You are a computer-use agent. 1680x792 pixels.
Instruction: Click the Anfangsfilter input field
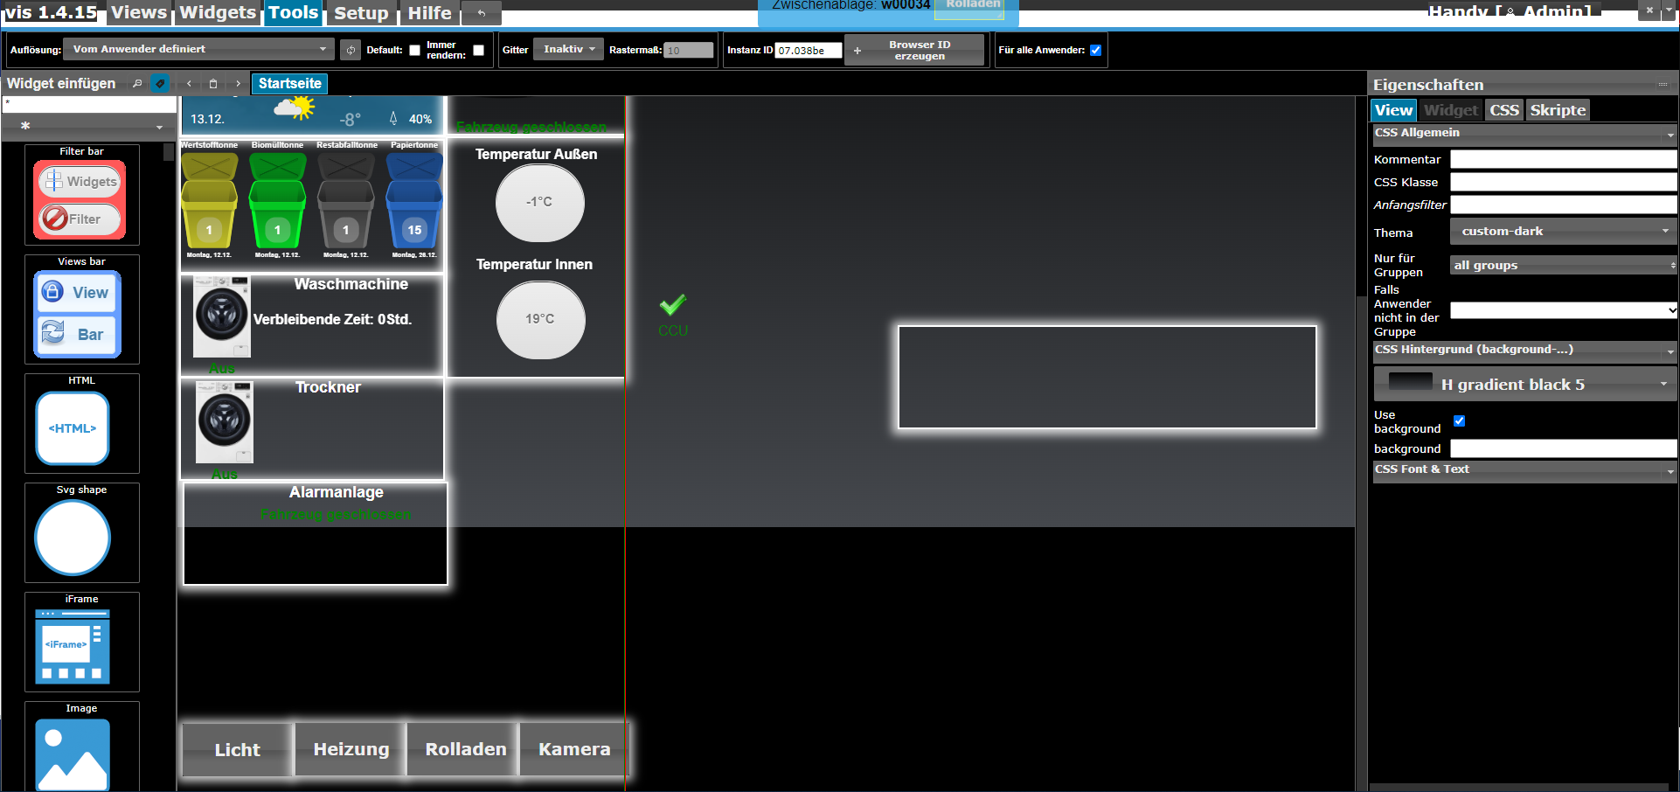(x=1564, y=205)
